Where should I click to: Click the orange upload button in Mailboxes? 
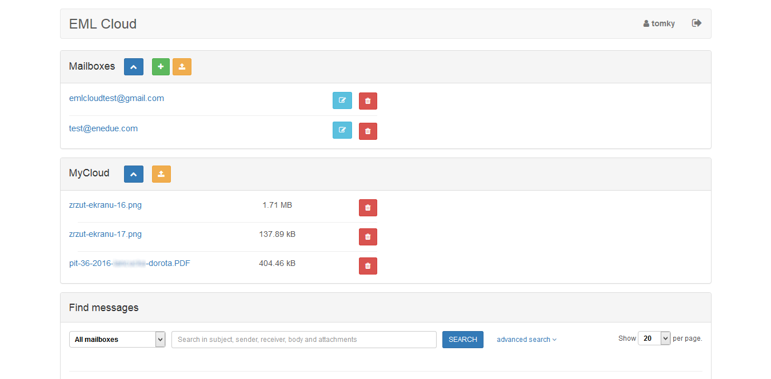(x=182, y=67)
